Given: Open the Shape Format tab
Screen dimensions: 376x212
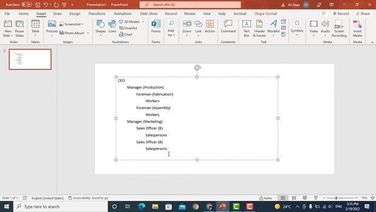Looking at the screenshot, I should pos(266,14).
